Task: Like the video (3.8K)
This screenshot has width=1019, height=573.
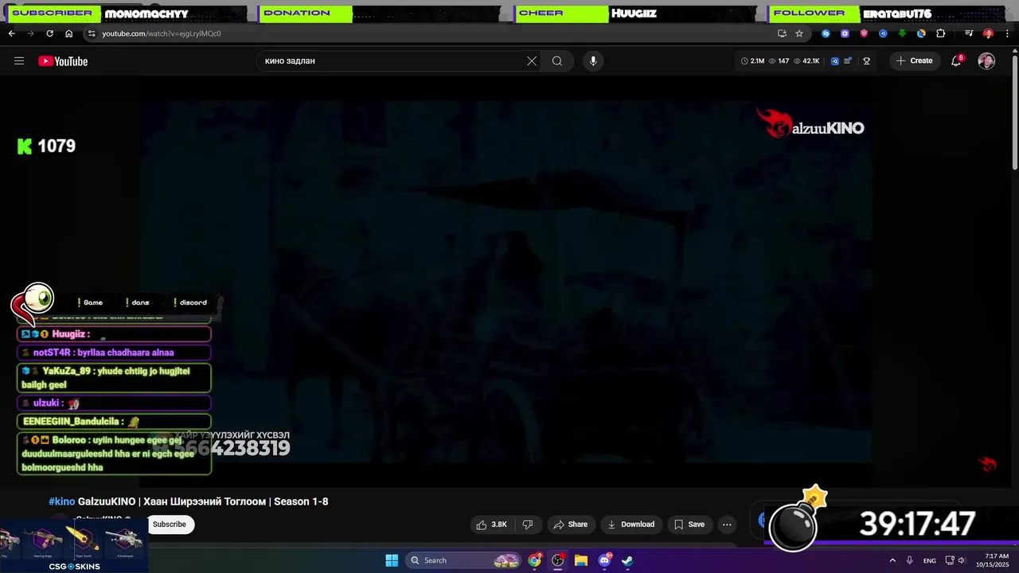Action: point(491,524)
